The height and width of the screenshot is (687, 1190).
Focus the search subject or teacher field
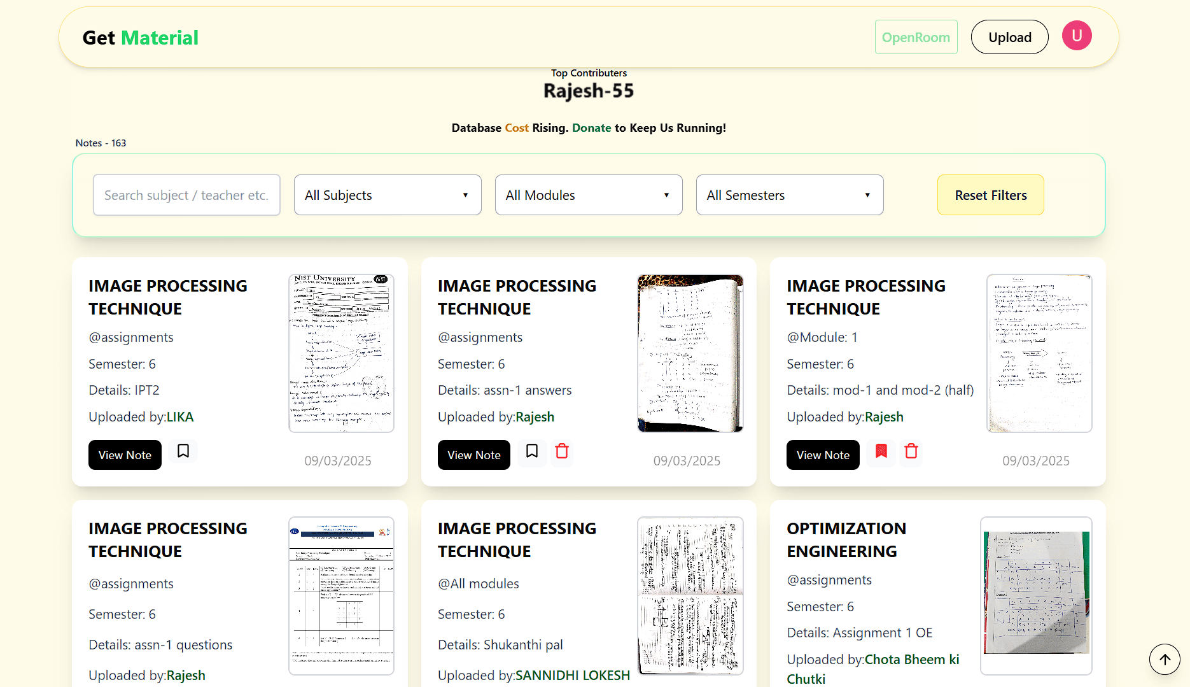point(186,195)
